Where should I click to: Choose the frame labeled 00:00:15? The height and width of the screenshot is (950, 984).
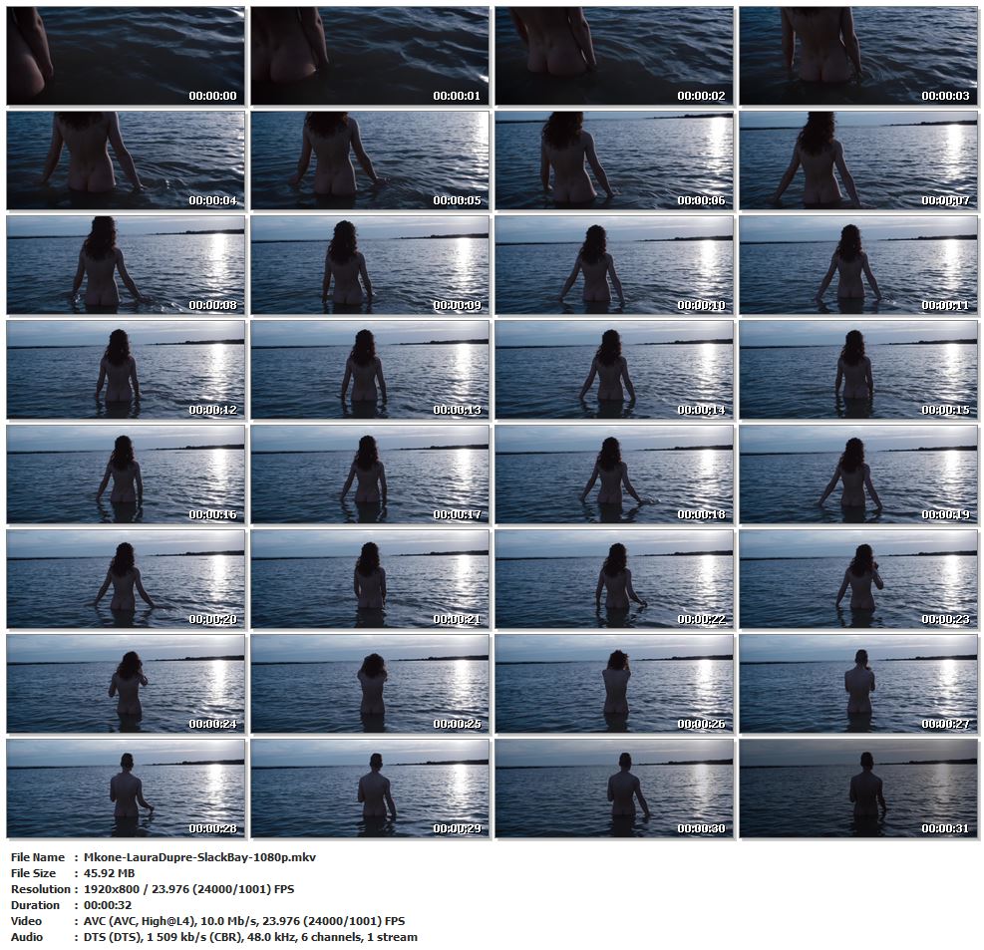pos(858,370)
